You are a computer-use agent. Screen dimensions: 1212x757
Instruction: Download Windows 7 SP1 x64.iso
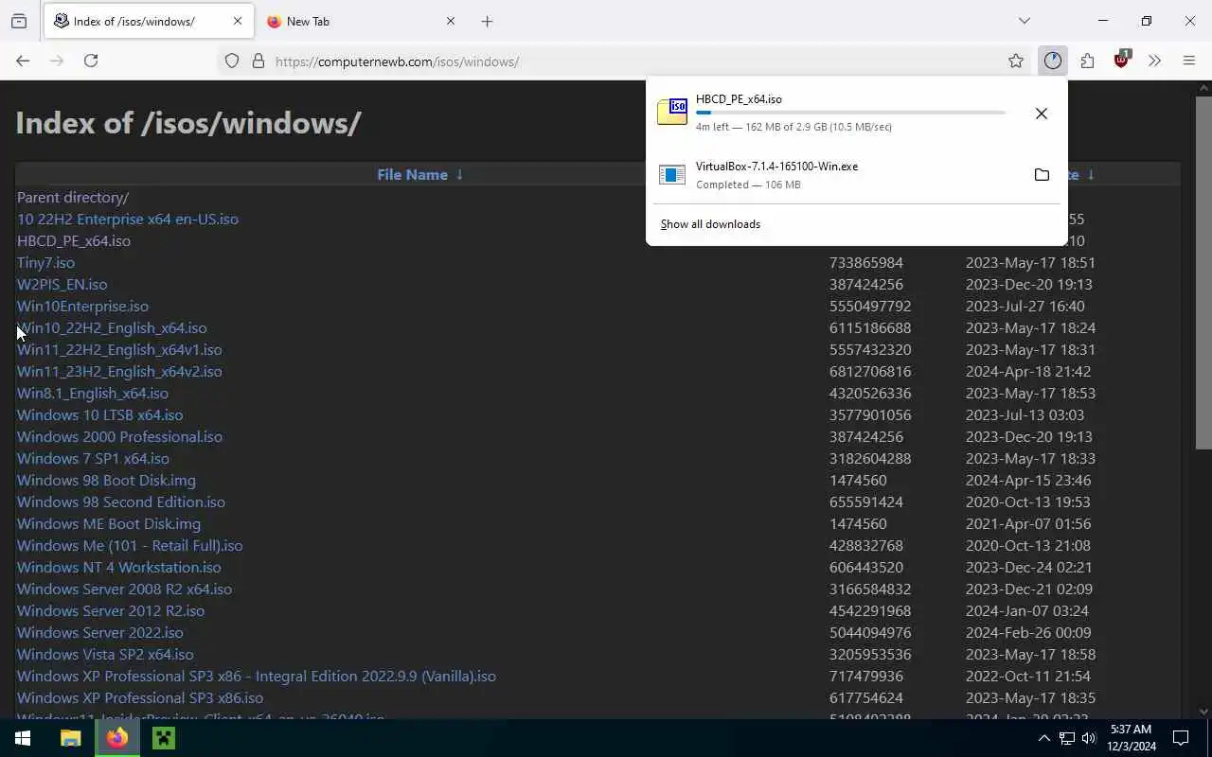(x=93, y=458)
